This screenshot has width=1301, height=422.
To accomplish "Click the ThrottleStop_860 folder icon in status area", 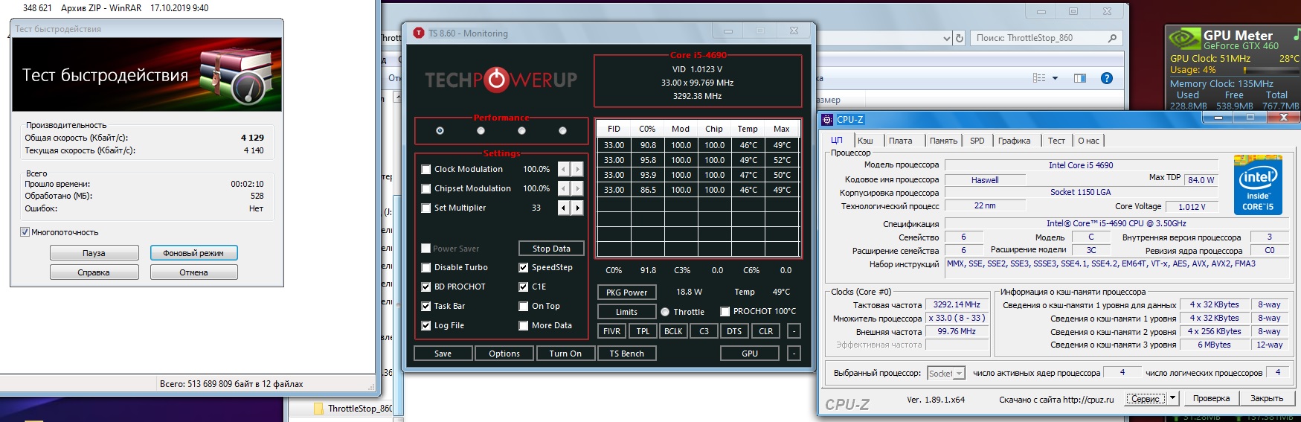I will (318, 409).
